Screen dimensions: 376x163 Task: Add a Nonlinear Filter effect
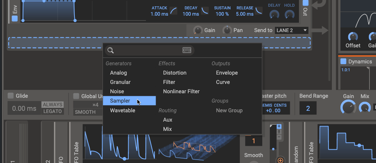tap(181, 91)
